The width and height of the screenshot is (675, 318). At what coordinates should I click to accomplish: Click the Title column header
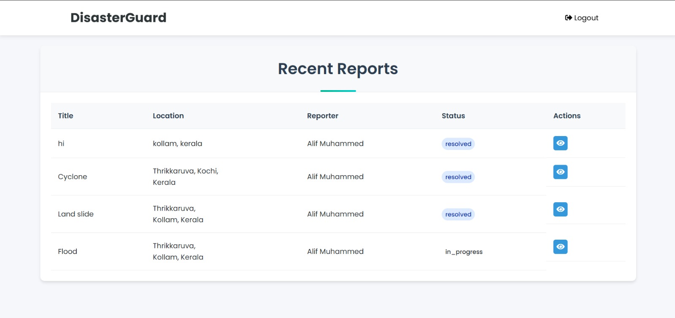coord(65,116)
